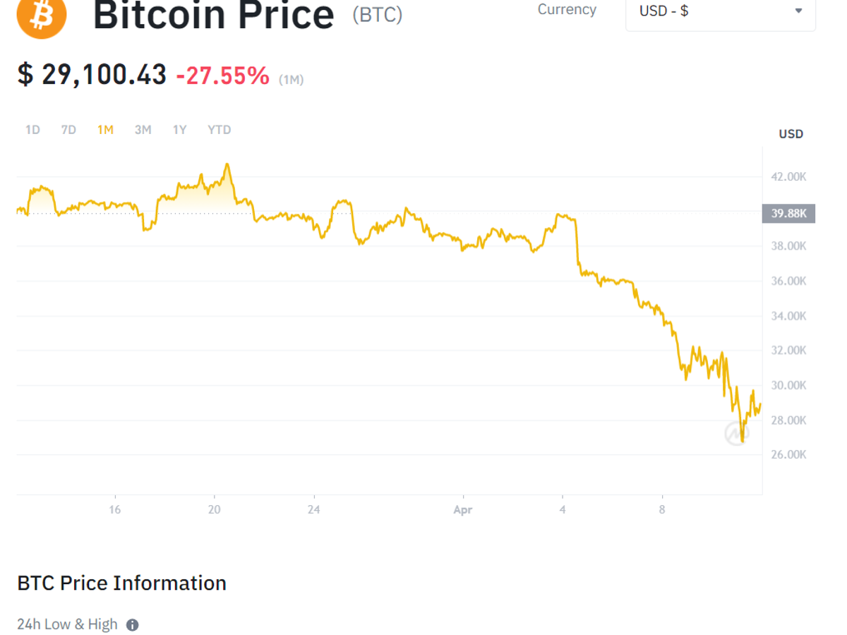Switch chart to 1D range

click(32, 130)
